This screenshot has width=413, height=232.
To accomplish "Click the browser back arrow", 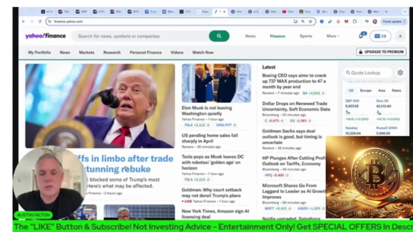I will tap(23, 22).
